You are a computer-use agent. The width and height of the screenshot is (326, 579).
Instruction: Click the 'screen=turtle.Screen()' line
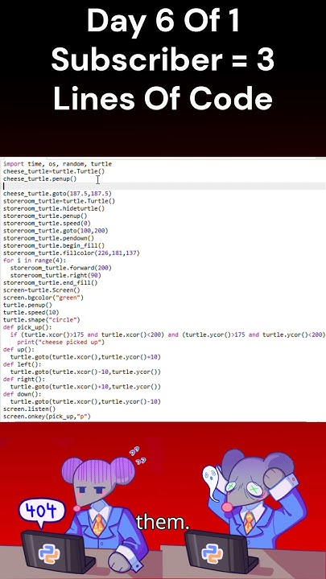[x=41, y=289]
